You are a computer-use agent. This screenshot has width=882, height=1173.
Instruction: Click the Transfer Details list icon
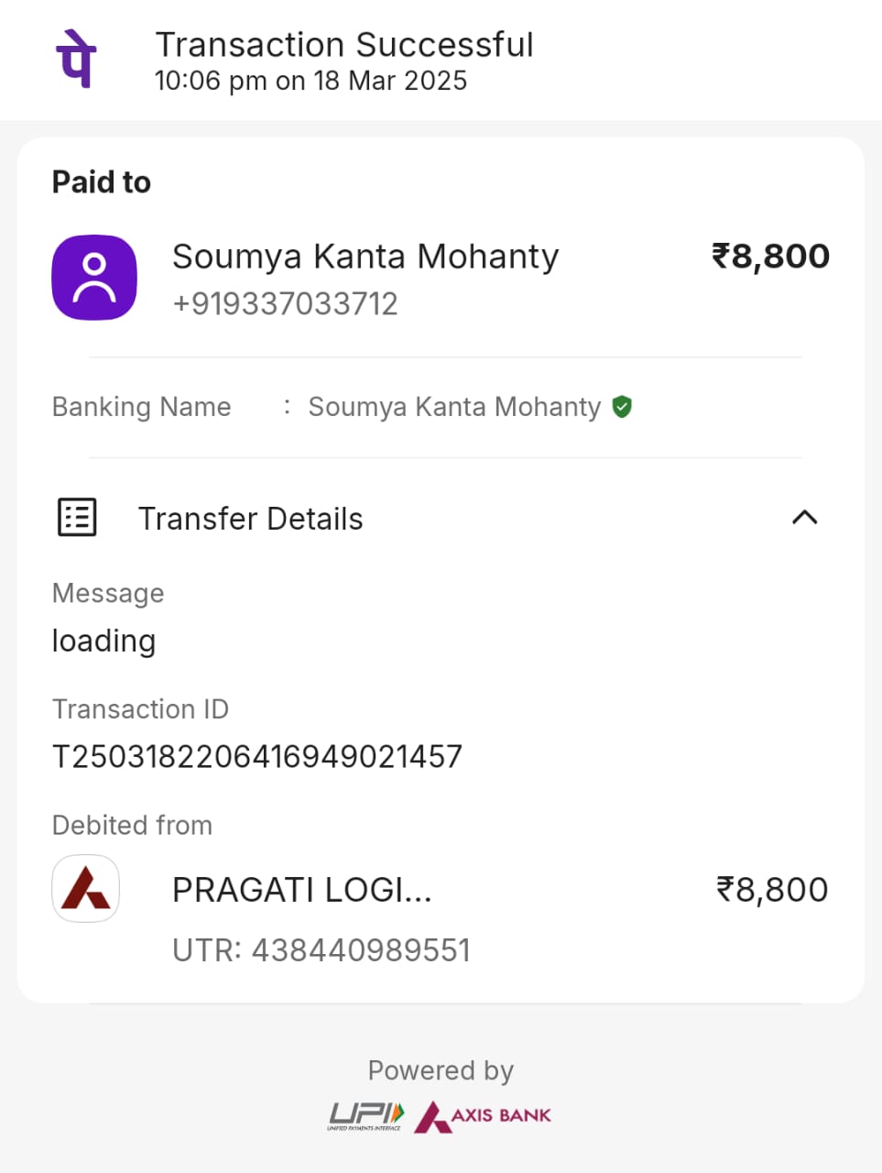tap(77, 518)
